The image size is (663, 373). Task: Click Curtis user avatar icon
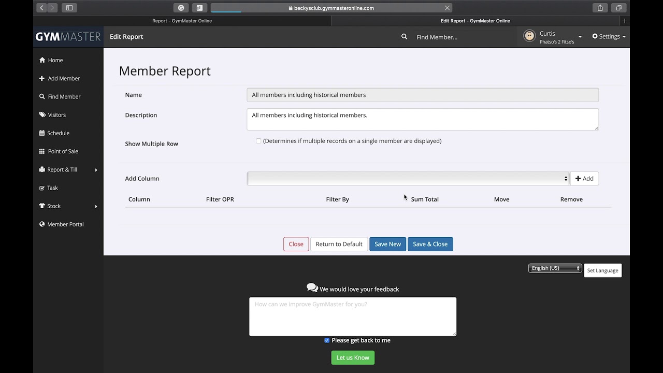coord(529,36)
